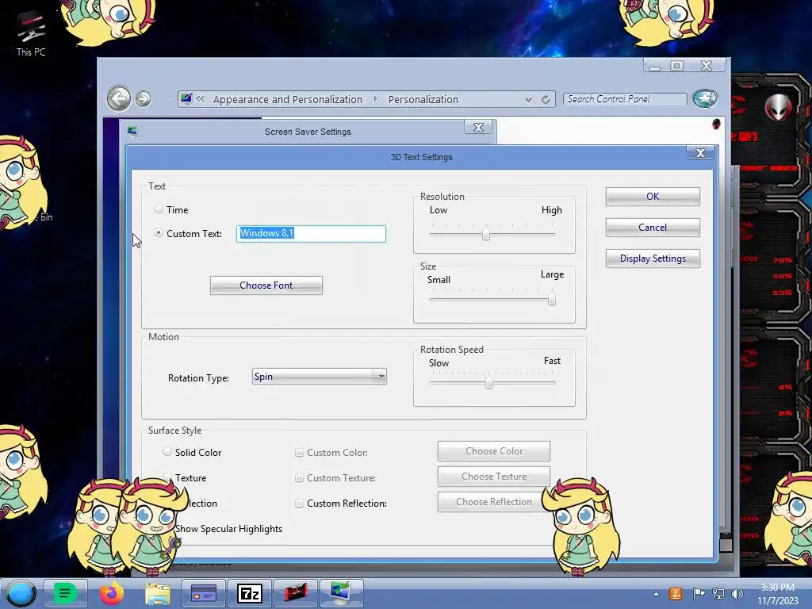Click the Search Control Panel field
This screenshot has width=812, height=609.
pyautogui.click(x=625, y=99)
